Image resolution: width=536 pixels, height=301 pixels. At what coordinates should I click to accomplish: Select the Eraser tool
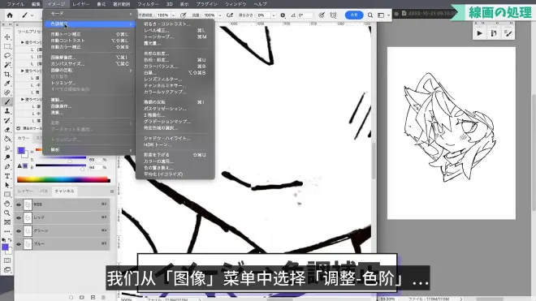[7, 130]
